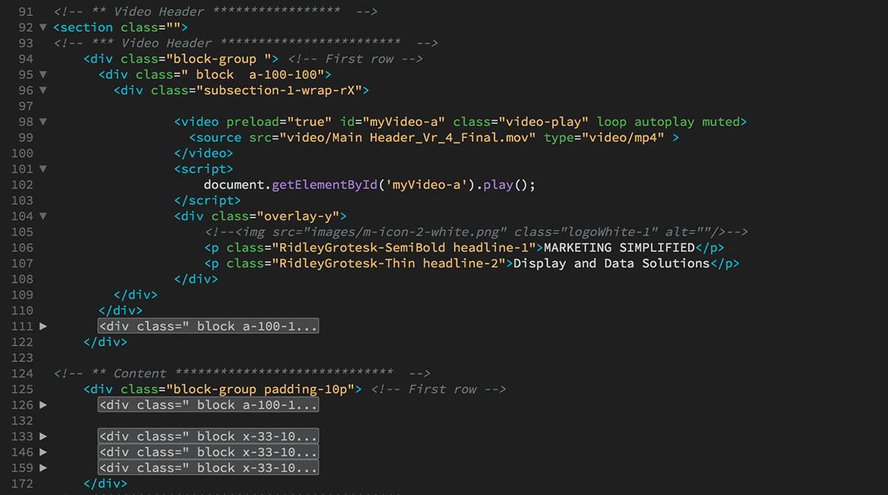
Task: Click the Content comment on line 124
Action: click(242, 373)
